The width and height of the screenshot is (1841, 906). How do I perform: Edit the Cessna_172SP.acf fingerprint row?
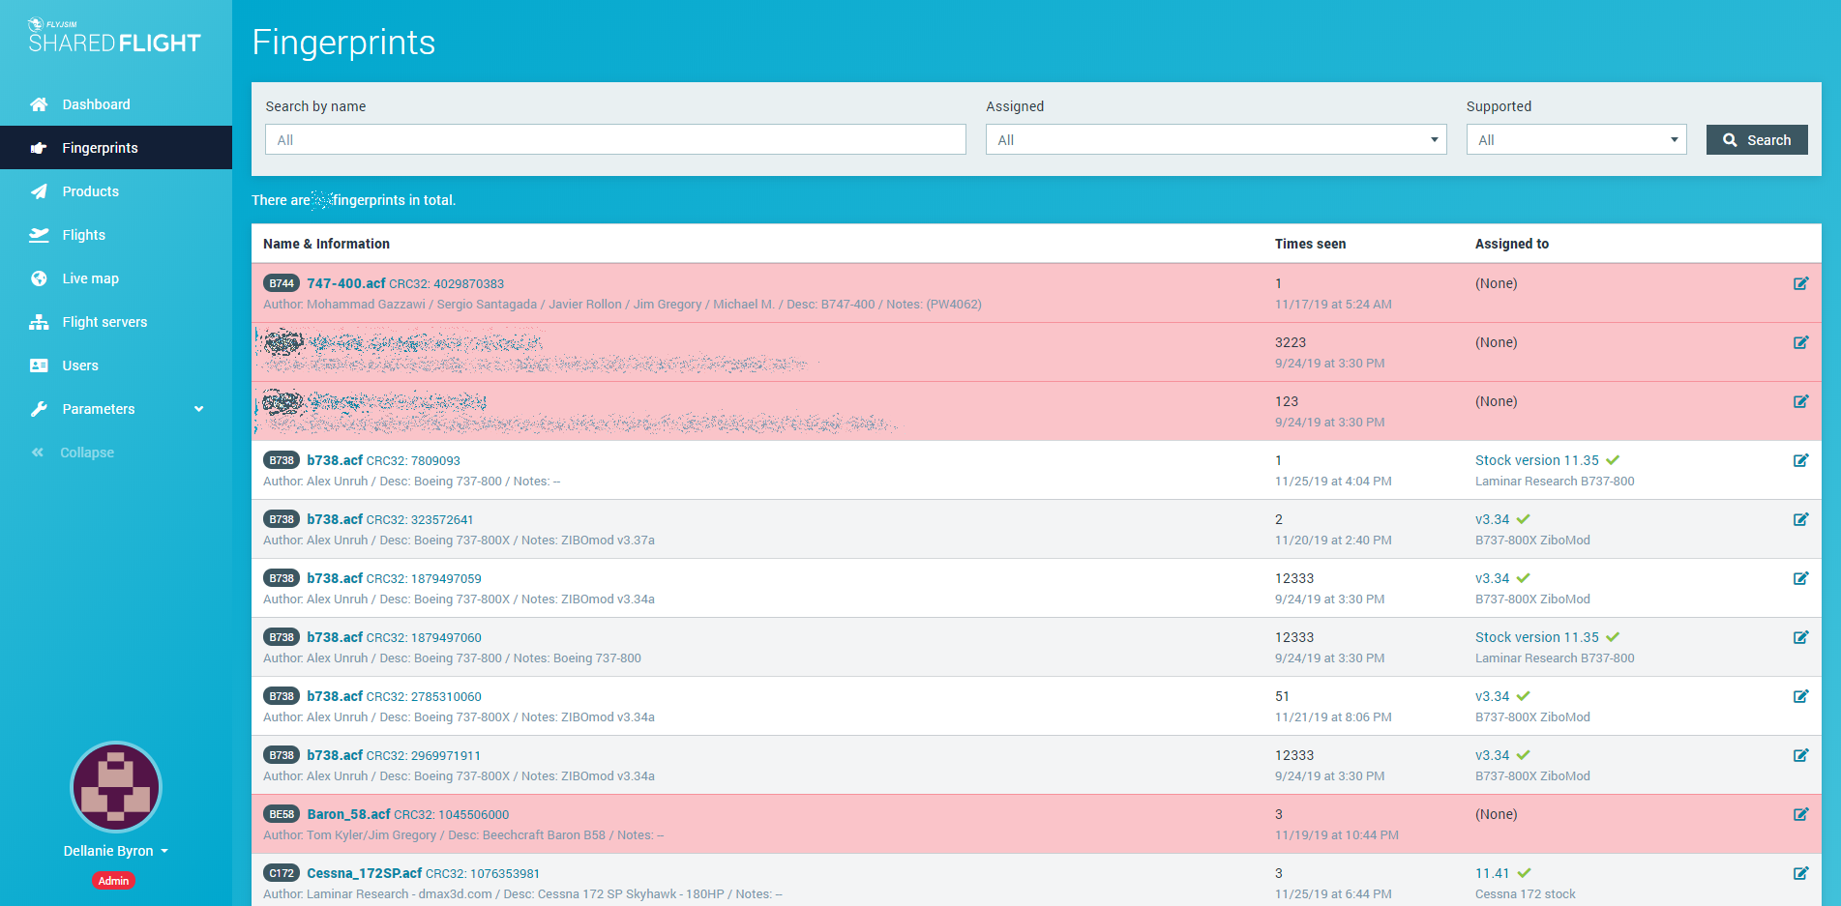[1800, 873]
